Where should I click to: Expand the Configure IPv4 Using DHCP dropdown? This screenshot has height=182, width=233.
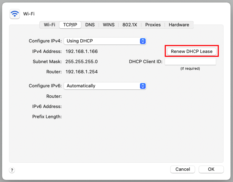[105, 41]
